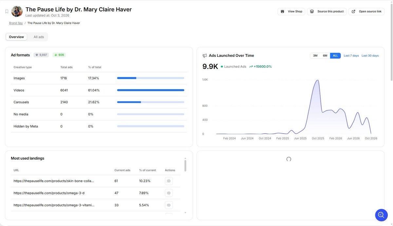Show preview of omega-3-vitami landing via eye
The width and height of the screenshot is (393, 226).
tap(169, 205)
